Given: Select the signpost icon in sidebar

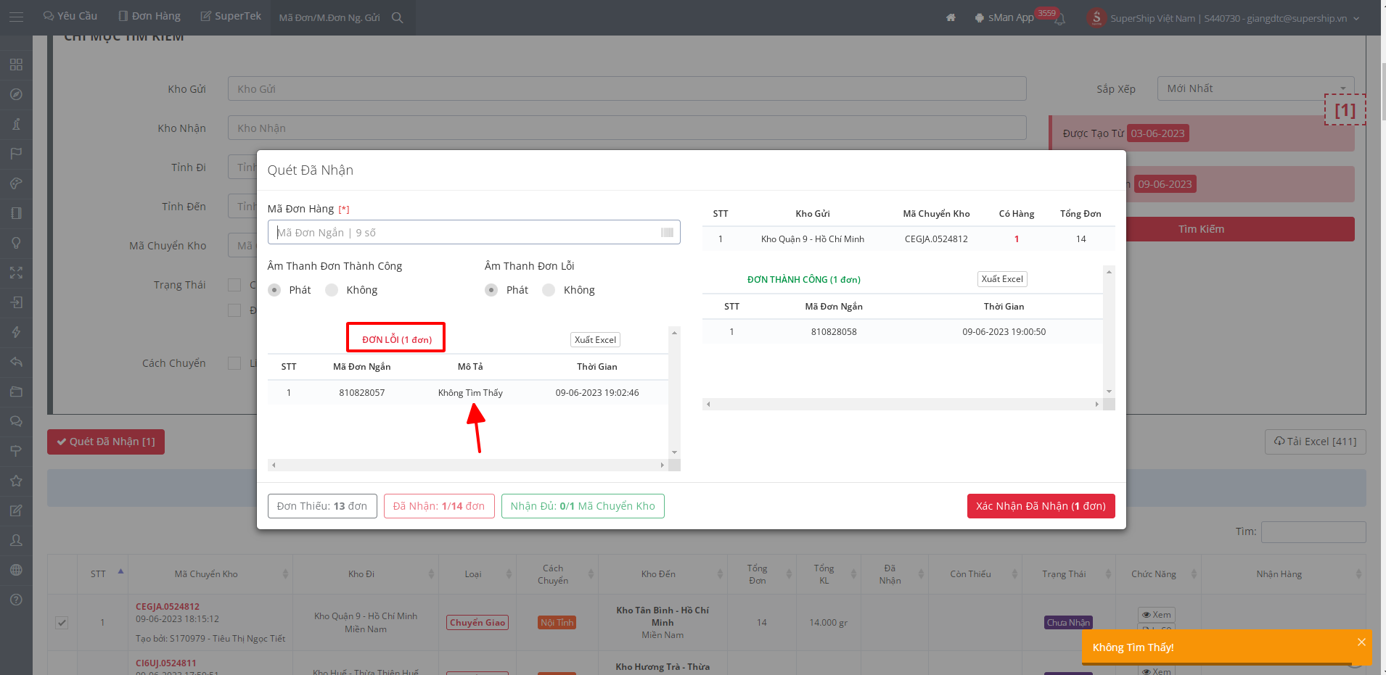Looking at the screenshot, I should coord(16,451).
